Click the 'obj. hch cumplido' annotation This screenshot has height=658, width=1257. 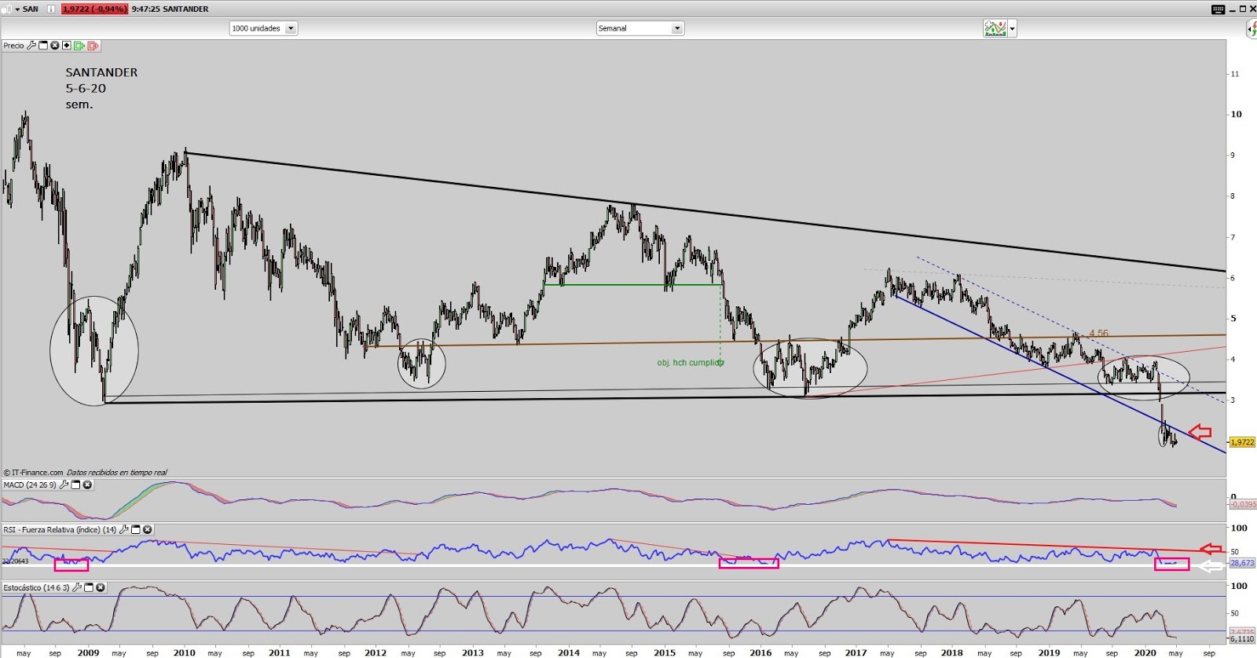tap(691, 363)
